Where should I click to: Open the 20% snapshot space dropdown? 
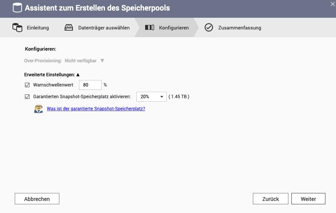tap(152, 97)
